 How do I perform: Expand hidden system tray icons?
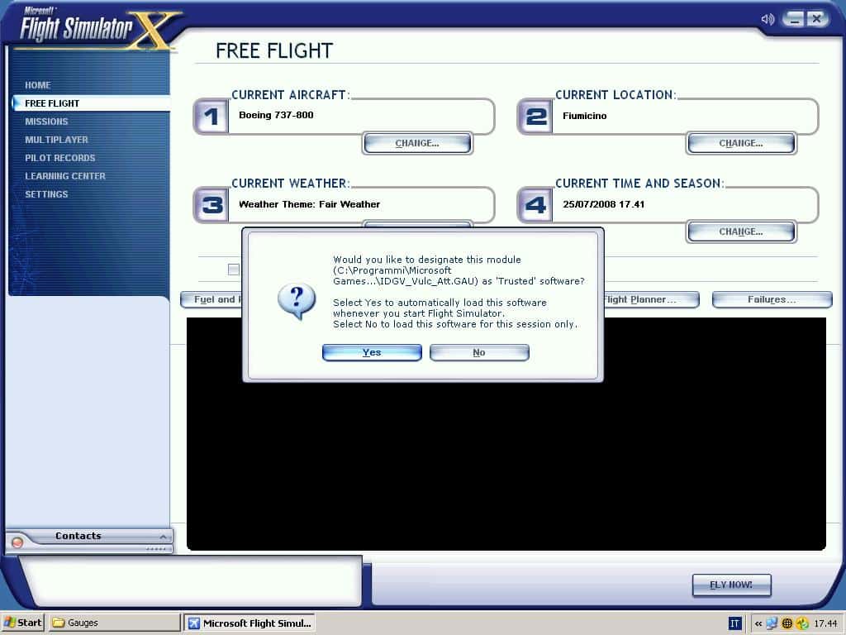(758, 623)
